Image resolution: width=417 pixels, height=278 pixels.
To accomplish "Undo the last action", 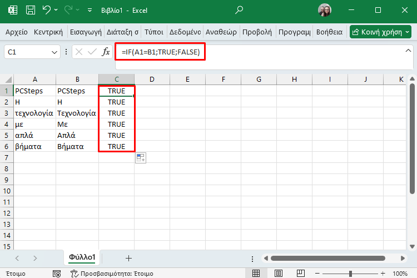I will point(47,10).
